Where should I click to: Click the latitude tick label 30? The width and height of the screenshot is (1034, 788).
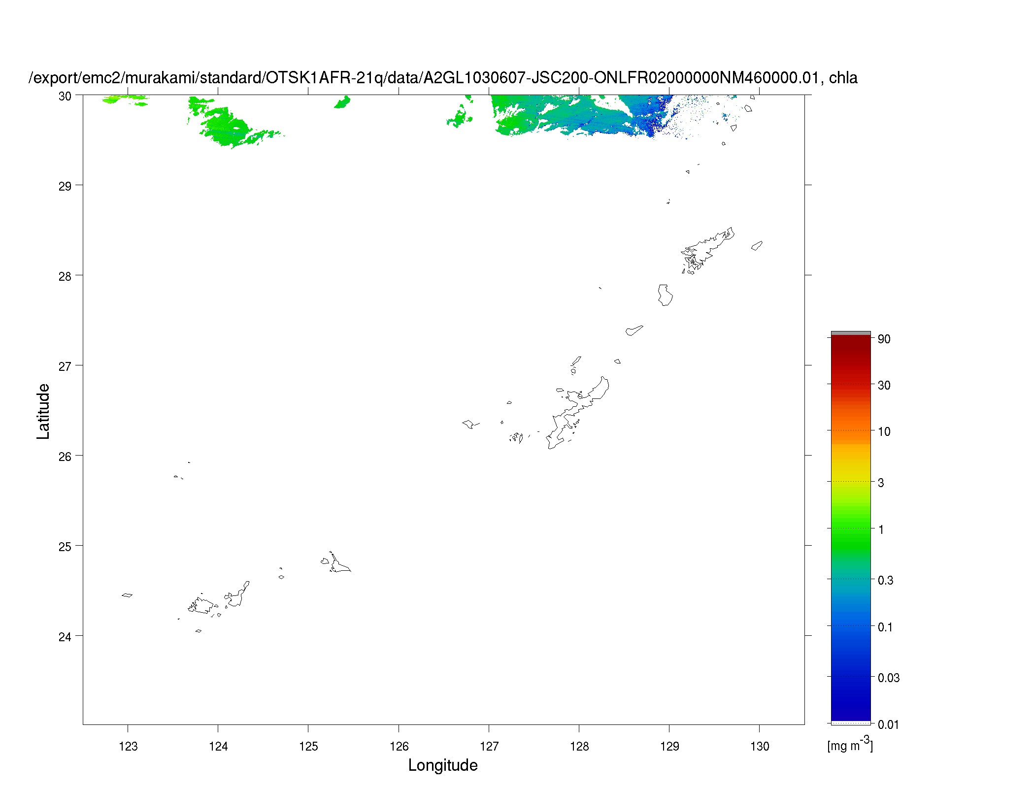coord(65,96)
